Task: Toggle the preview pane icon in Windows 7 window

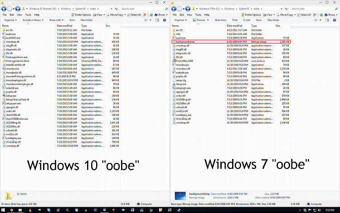Action: tap(327, 20)
